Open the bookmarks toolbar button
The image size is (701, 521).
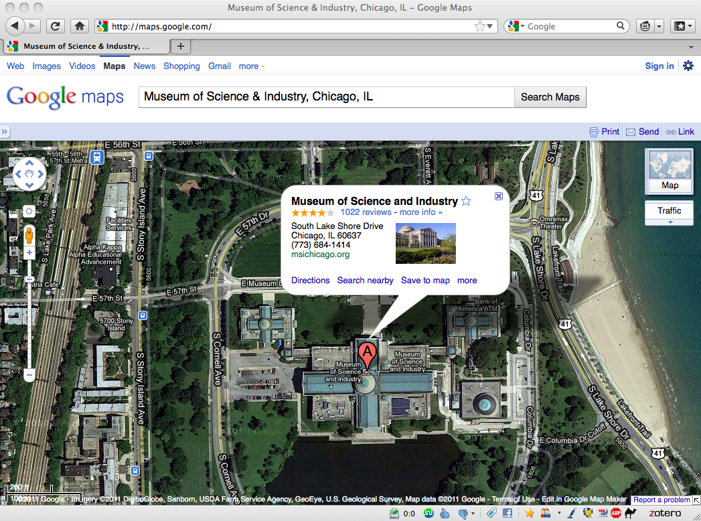click(x=683, y=26)
